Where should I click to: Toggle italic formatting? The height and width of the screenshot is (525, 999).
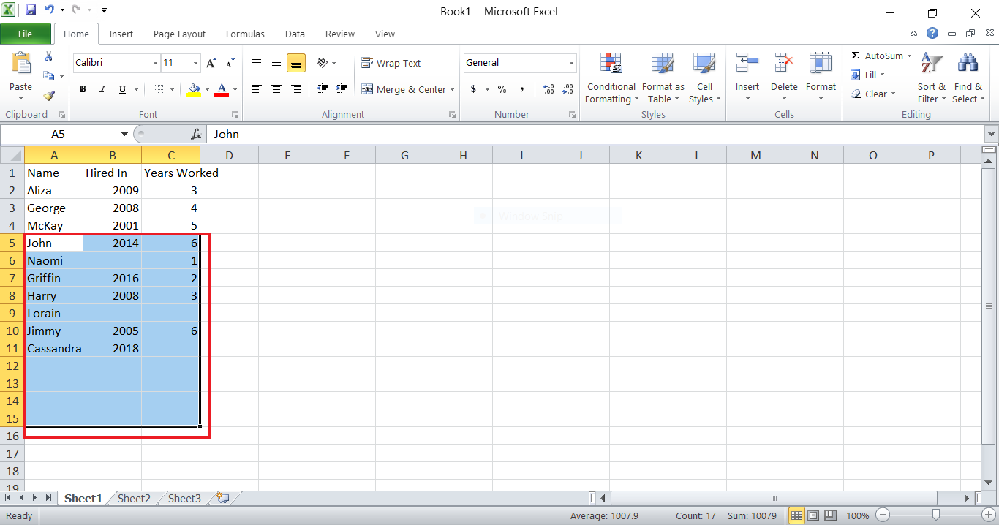click(x=102, y=89)
